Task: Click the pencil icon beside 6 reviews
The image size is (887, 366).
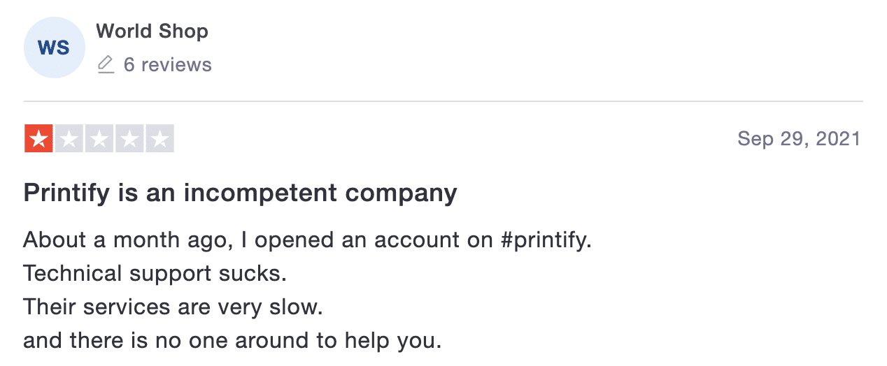Action: pyautogui.click(x=106, y=65)
